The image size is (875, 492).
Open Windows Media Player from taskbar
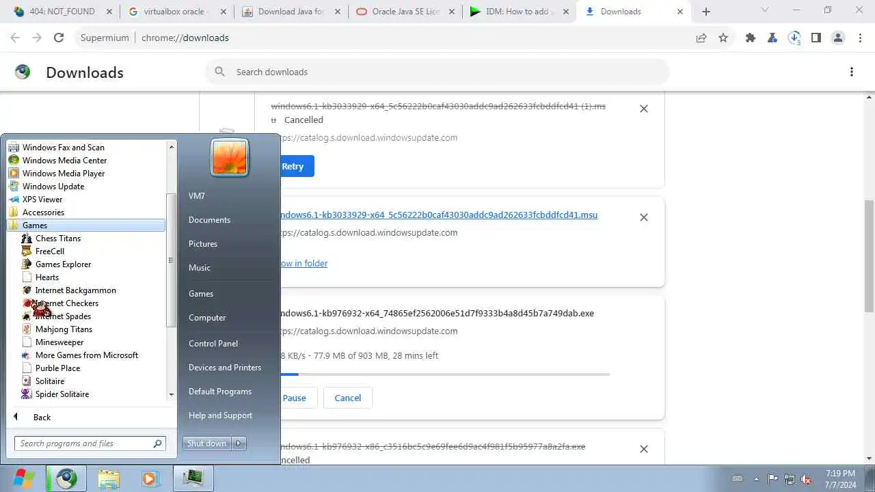tap(150, 478)
